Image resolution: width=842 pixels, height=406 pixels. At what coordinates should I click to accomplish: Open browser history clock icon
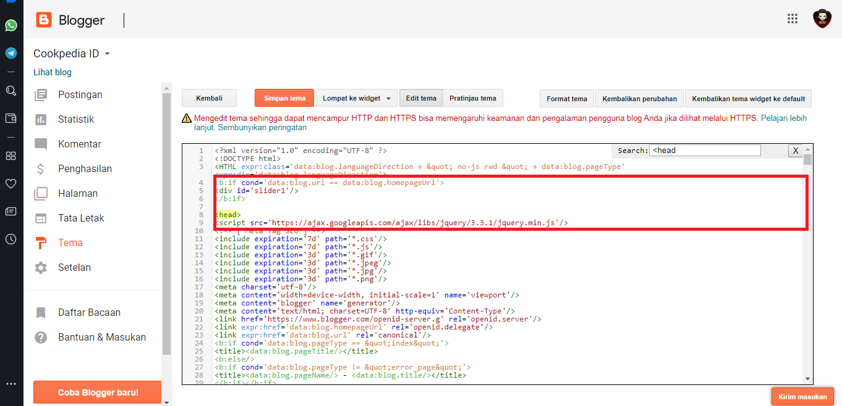[x=11, y=239]
